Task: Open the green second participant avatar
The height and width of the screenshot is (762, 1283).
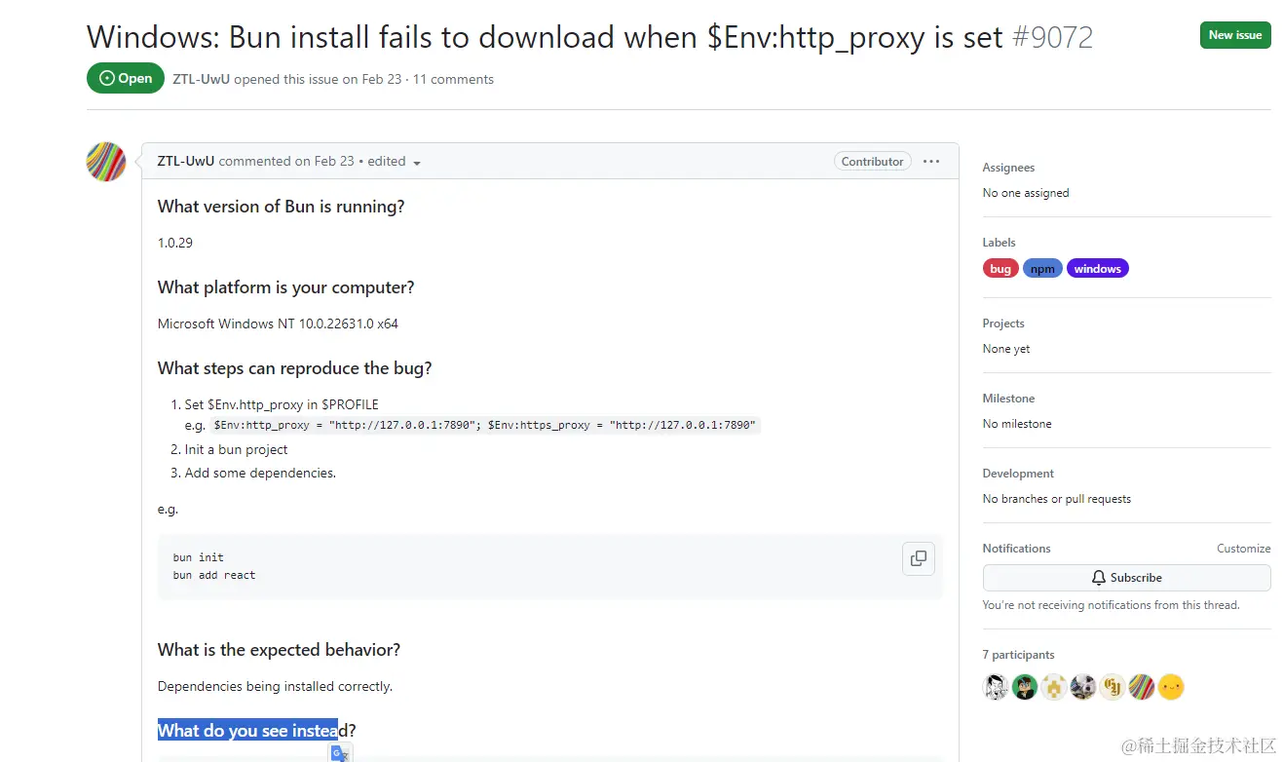Action: [1024, 687]
